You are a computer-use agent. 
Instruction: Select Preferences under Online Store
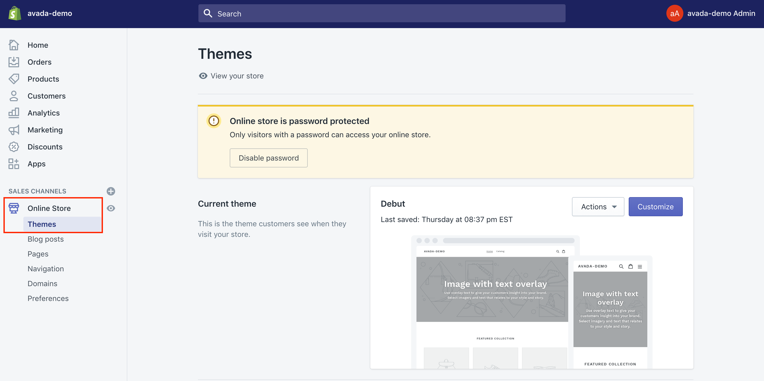(48, 298)
